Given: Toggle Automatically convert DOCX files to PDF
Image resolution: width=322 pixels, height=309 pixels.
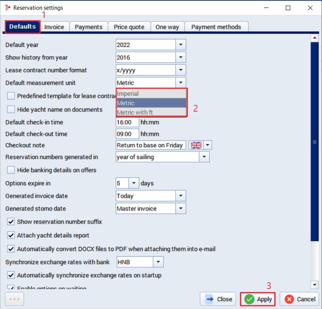Looking at the screenshot, I should coord(11,249).
